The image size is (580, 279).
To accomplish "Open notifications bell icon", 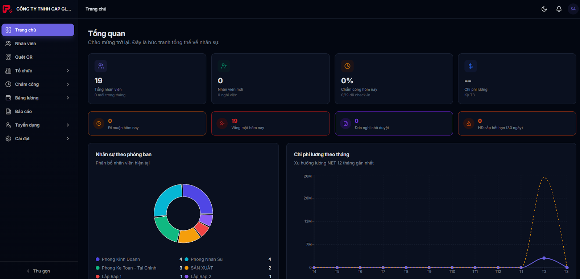I will (x=559, y=9).
